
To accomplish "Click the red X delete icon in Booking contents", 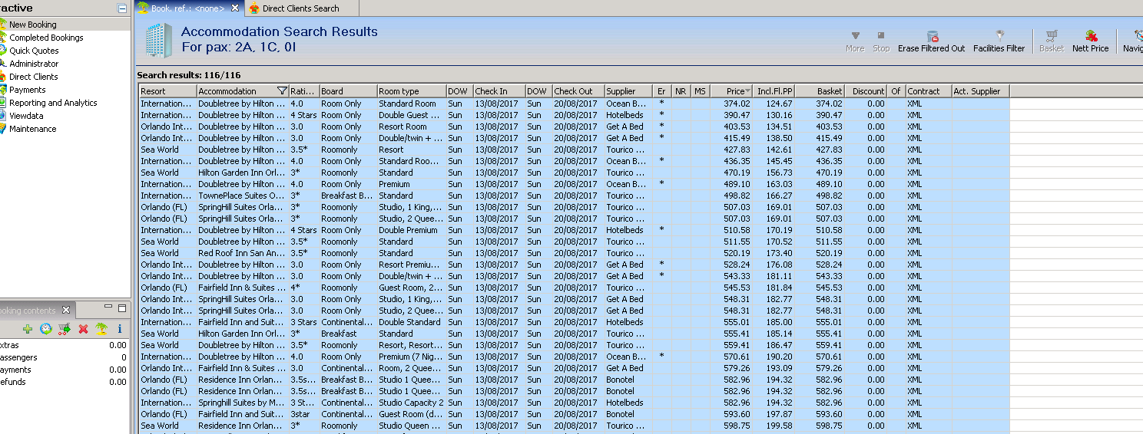I will 83,328.
